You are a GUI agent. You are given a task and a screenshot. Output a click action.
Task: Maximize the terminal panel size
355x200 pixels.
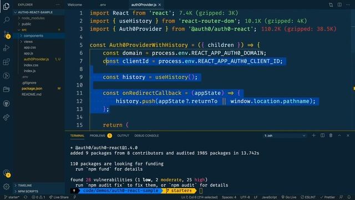pos(339,136)
